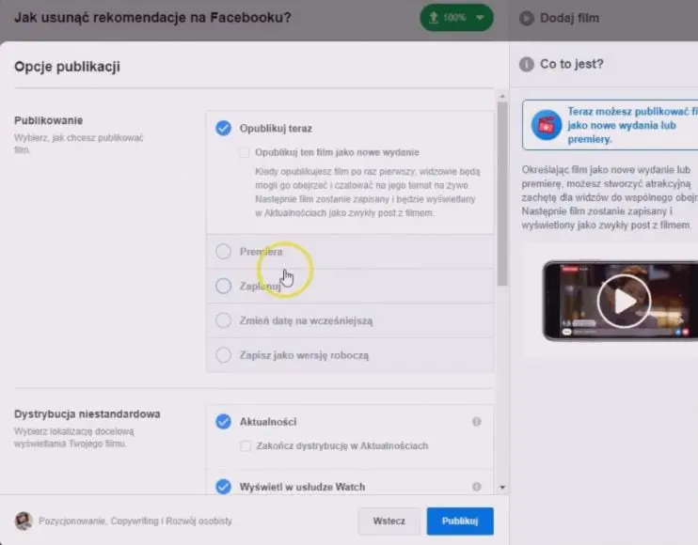Play the preview video on the phone mockup
This screenshot has height=545, width=698.
click(624, 302)
